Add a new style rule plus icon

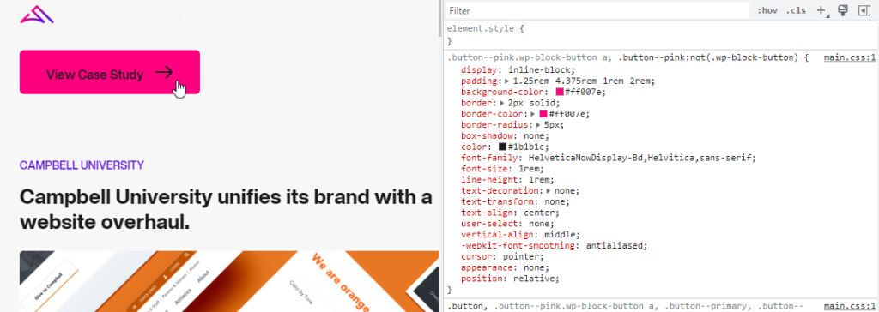pos(821,10)
